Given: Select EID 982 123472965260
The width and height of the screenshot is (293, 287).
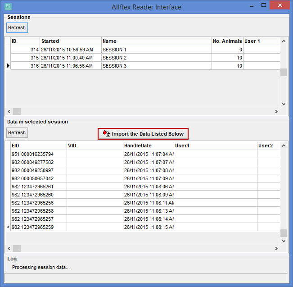Looking at the screenshot, I should pos(39,195).
